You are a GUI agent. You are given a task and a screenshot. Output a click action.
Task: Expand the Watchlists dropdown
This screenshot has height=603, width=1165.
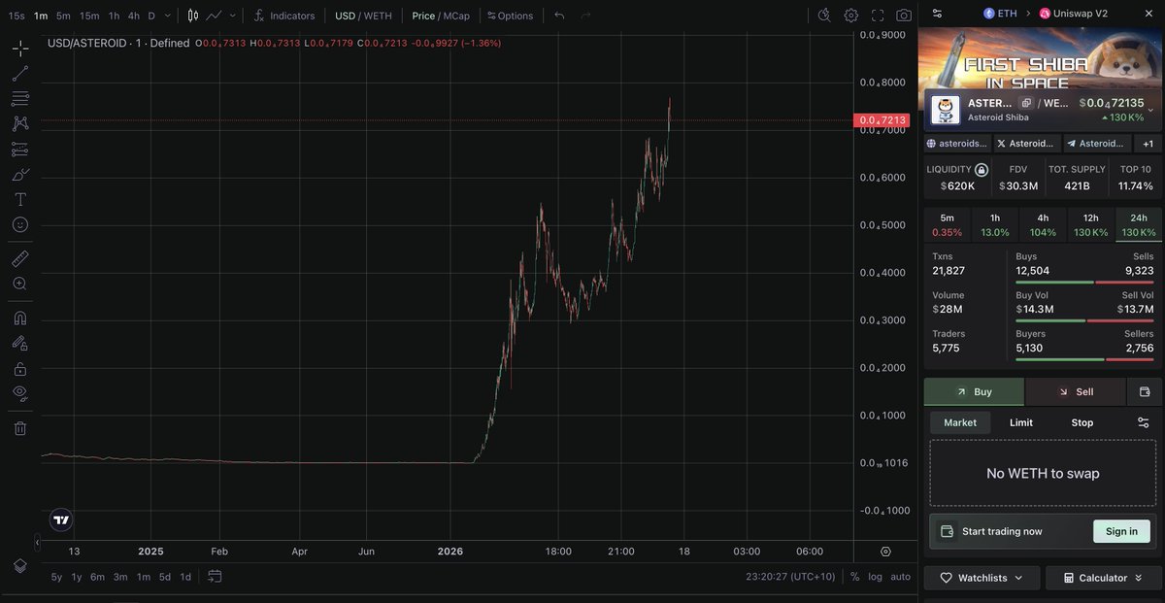[982, 578]
